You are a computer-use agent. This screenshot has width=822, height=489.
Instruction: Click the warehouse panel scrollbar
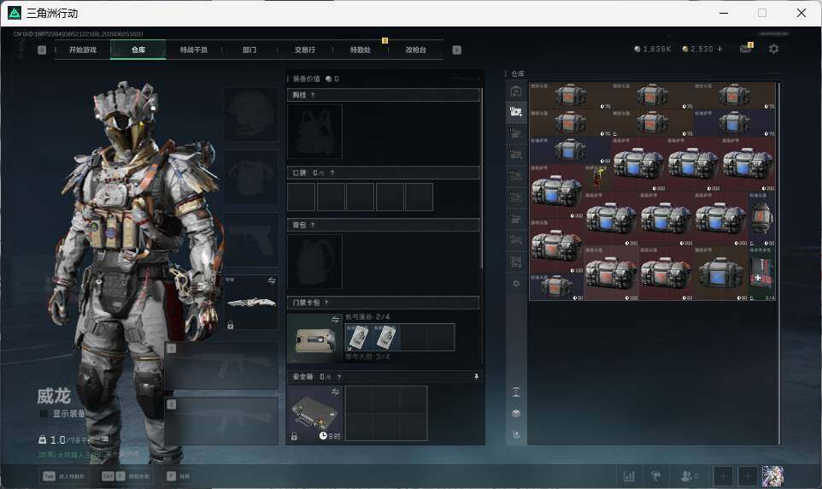tap(778, 262)
